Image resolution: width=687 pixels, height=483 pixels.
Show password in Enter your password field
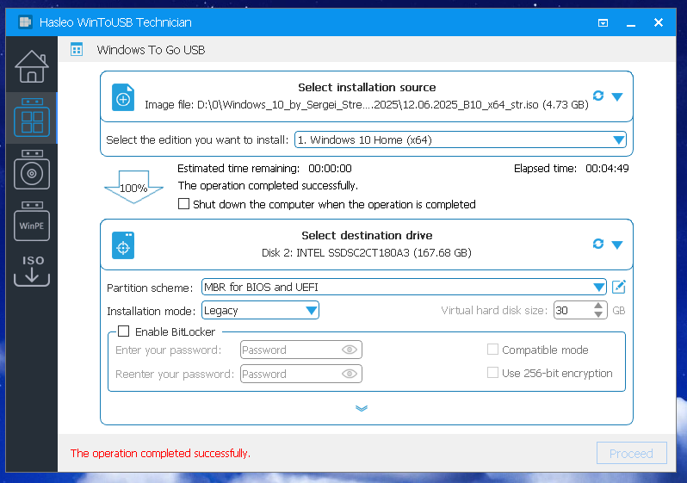click(349, 350)
